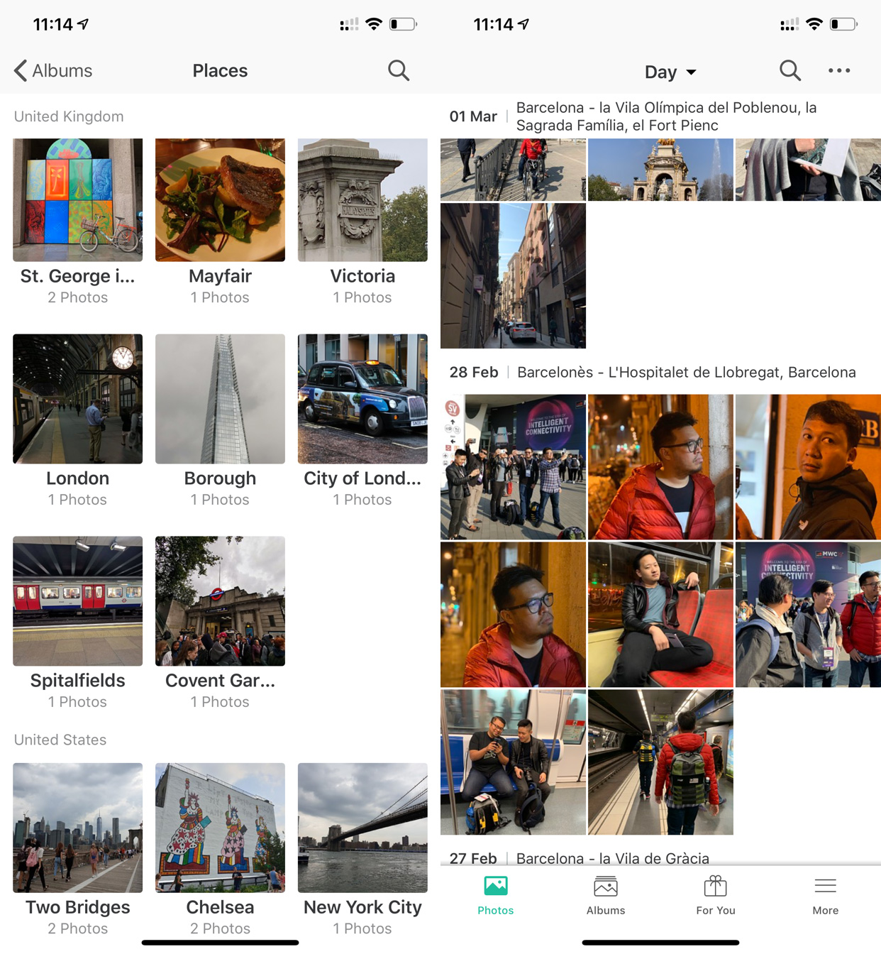Tap the Spitalfields album title
This screenshot has width=881, height=954.
pos(77,680)
